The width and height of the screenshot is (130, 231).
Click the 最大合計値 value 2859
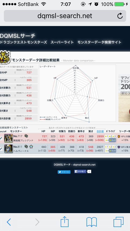point(28,118)
